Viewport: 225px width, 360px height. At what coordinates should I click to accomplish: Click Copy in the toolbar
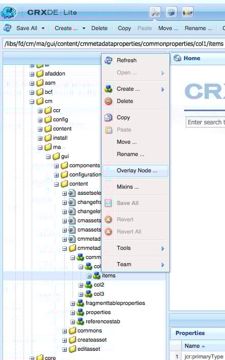click(x=124, y=28)
